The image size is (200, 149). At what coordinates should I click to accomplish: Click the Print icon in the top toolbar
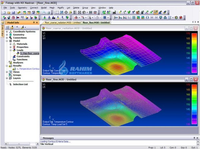coord(48,12)
